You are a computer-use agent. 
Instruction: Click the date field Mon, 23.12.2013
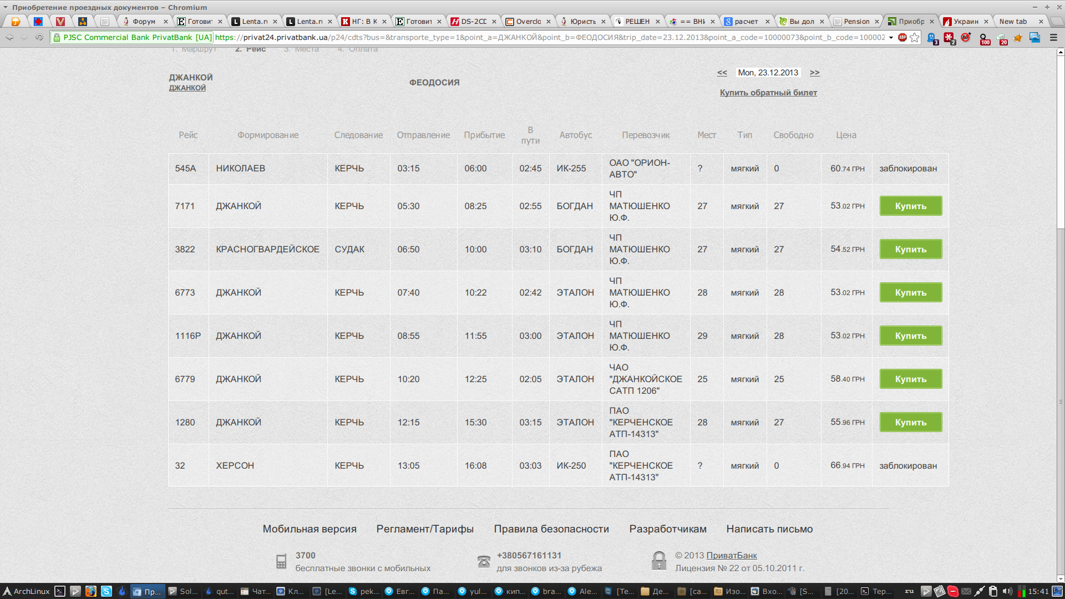[768, 73]
